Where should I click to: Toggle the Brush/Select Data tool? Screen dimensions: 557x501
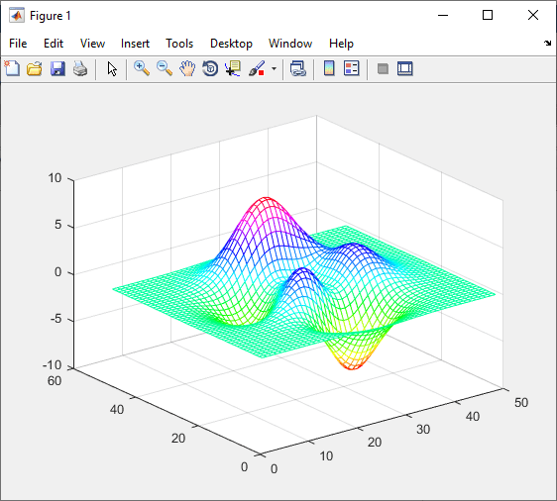tap(257, 68)
